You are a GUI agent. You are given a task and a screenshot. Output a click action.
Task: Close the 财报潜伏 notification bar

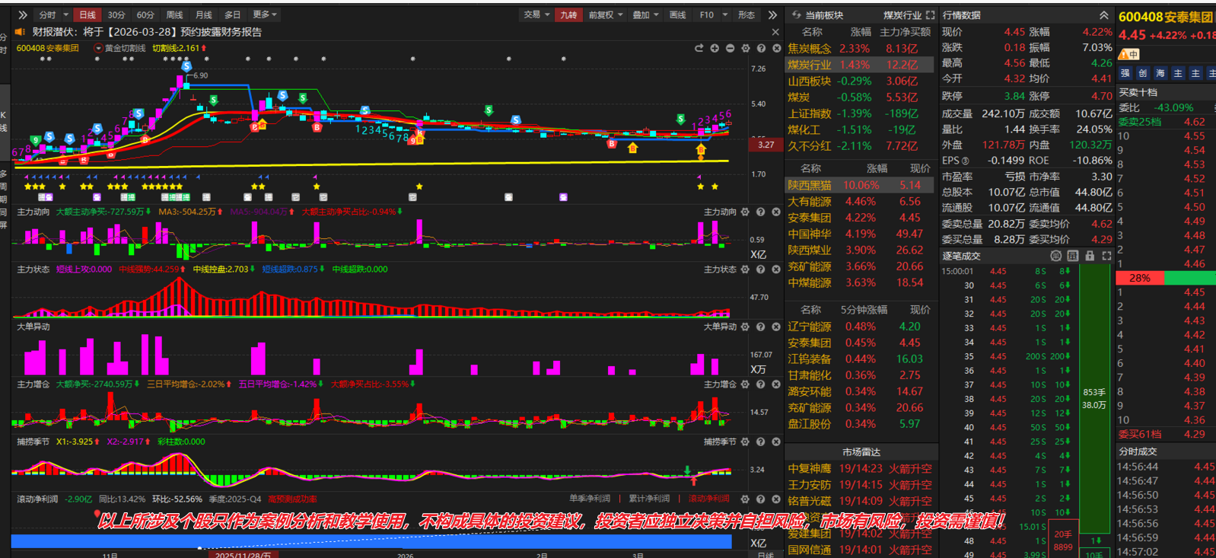coord(775,32)
